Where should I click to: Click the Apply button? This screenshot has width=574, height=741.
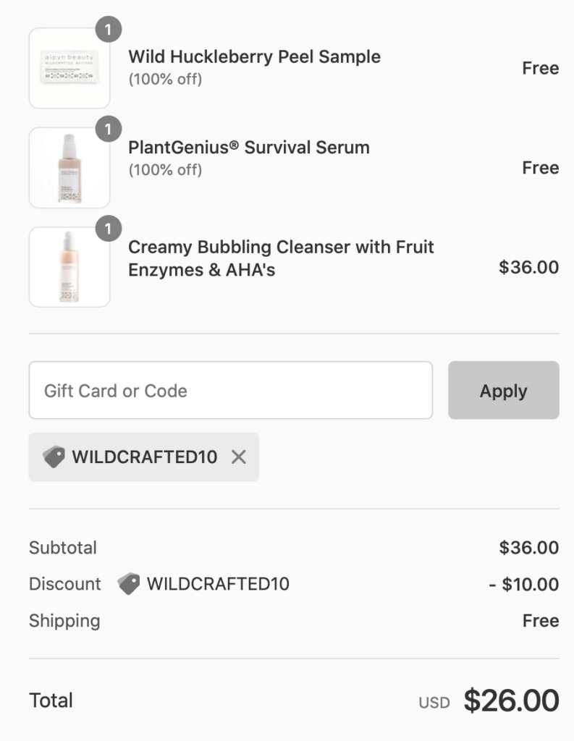point(503,391)
